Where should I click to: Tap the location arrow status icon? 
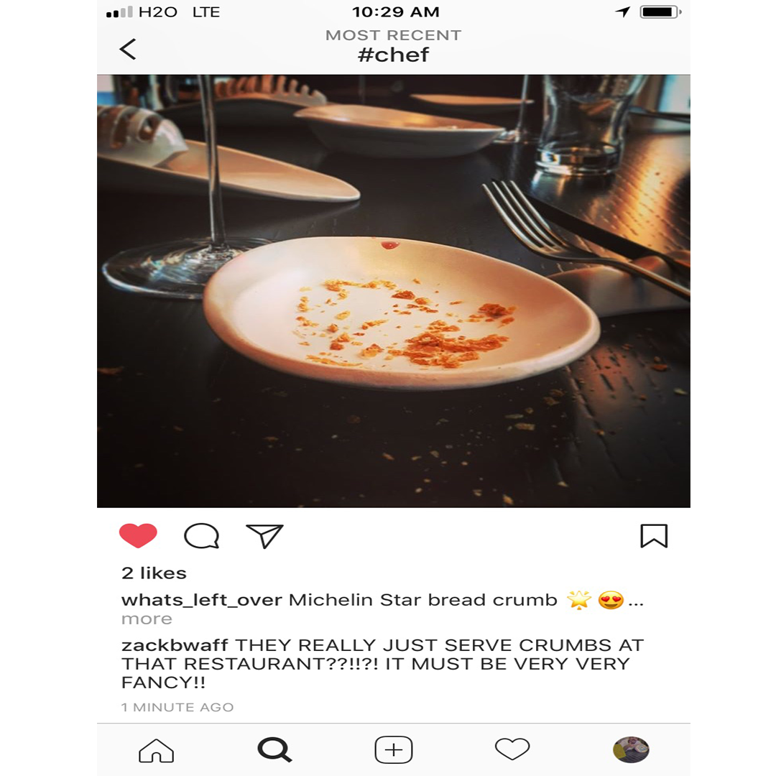pyautogui.click(x=623, y=12)
